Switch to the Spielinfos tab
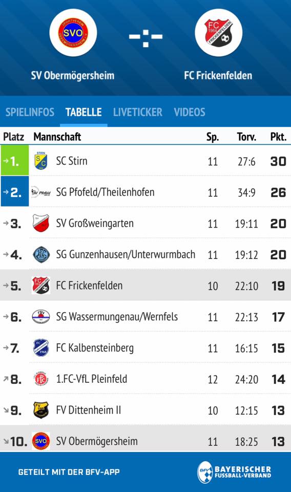This screenshot has height=492, width=291. click(x=30, y=112)
